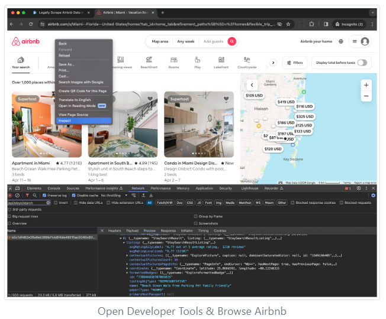Screen dimensions: 386x319
Task: Reload the page with browser refresh icon
Action: [31, 24]
